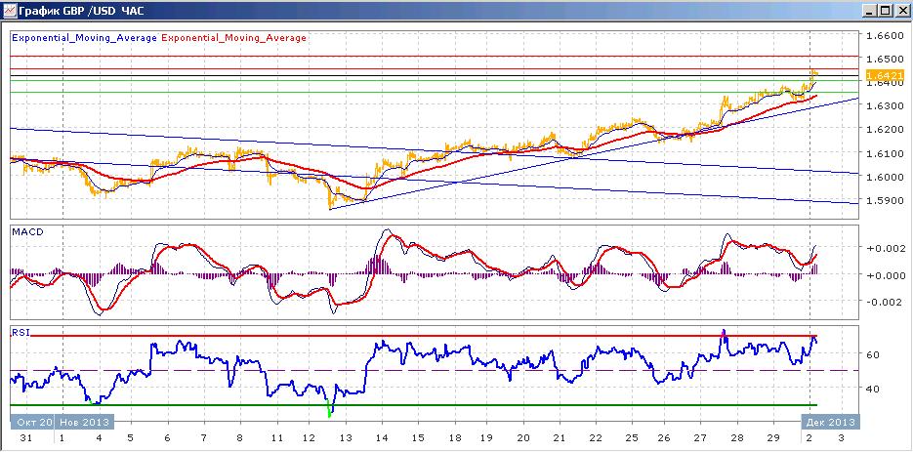Click date label 29 on the time axis
913x452 pixels.
point(773,438)
